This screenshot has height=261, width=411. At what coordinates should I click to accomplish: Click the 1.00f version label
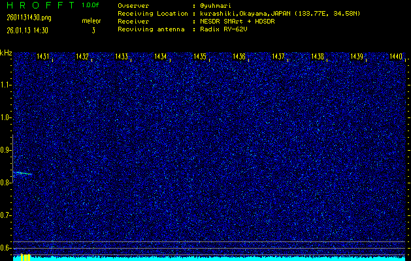click(x=91, y=5)
